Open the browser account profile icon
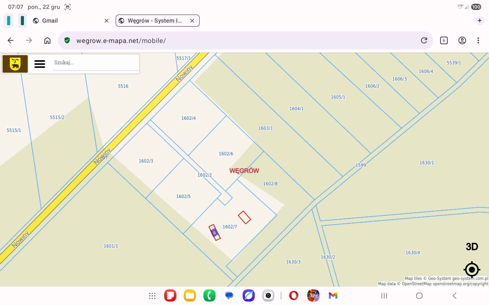The width and height of the screenshot is (489, 305). [x=462, y=40]
